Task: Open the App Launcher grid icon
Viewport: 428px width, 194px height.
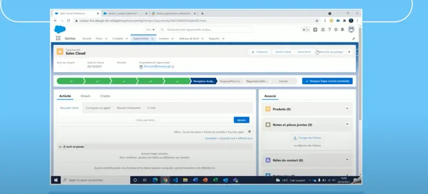Action: pos(58,38)
